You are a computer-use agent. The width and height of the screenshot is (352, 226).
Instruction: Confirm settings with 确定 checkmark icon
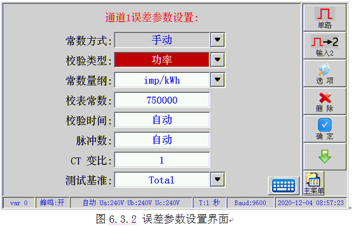[x=325, y=129]
